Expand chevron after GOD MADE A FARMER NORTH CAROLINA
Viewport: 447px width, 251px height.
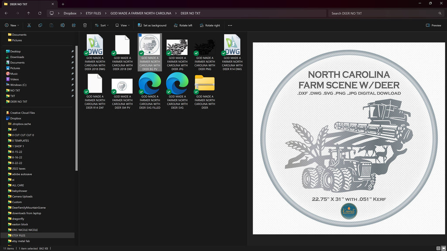[175, 13]
